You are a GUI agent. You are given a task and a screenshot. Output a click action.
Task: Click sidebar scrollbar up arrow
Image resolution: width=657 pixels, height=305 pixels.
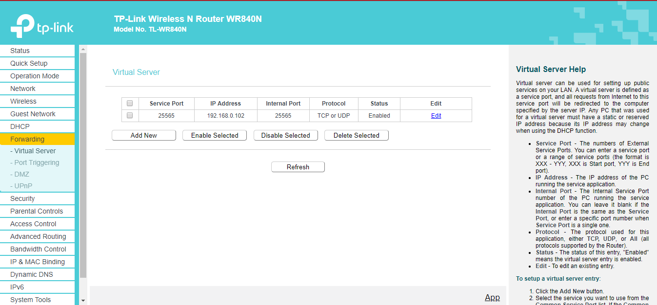pos(83,49)
